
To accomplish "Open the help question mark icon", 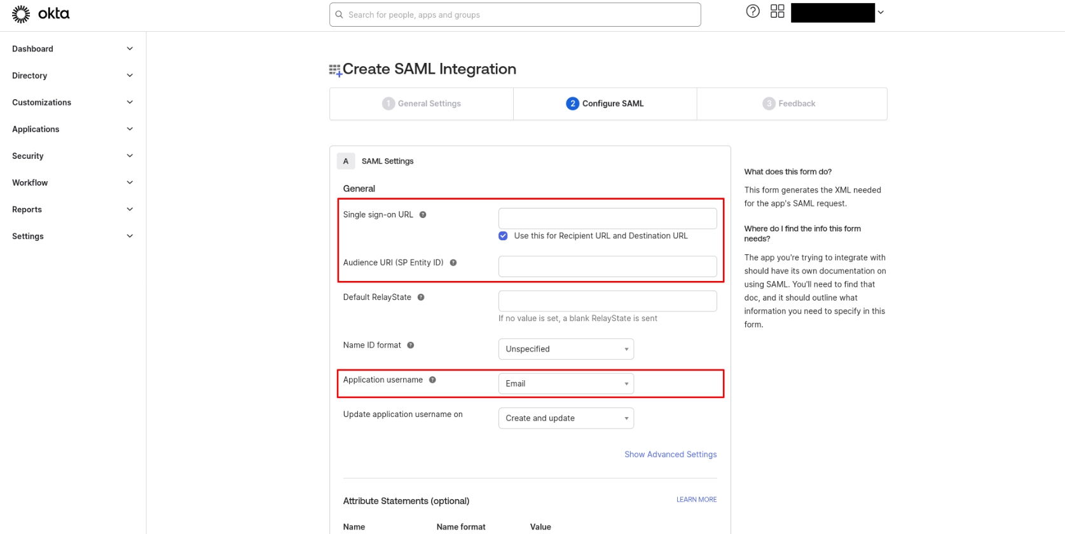I will (753, 11).
